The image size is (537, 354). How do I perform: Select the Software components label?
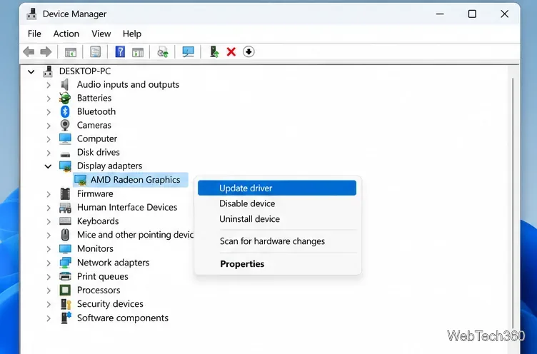coord(123,318)
